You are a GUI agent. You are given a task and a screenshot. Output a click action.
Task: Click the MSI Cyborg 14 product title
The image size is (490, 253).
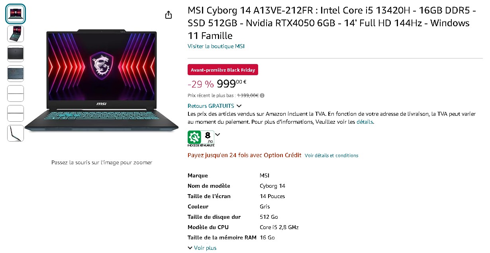click(x=329, y=23)
